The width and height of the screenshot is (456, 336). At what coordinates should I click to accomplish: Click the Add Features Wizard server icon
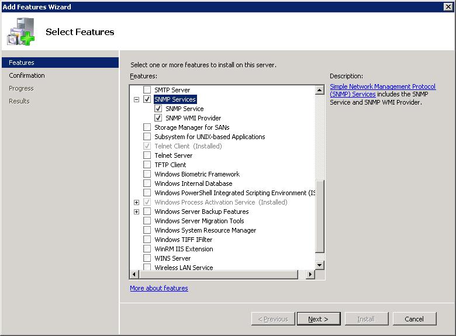tap(20, 32)
